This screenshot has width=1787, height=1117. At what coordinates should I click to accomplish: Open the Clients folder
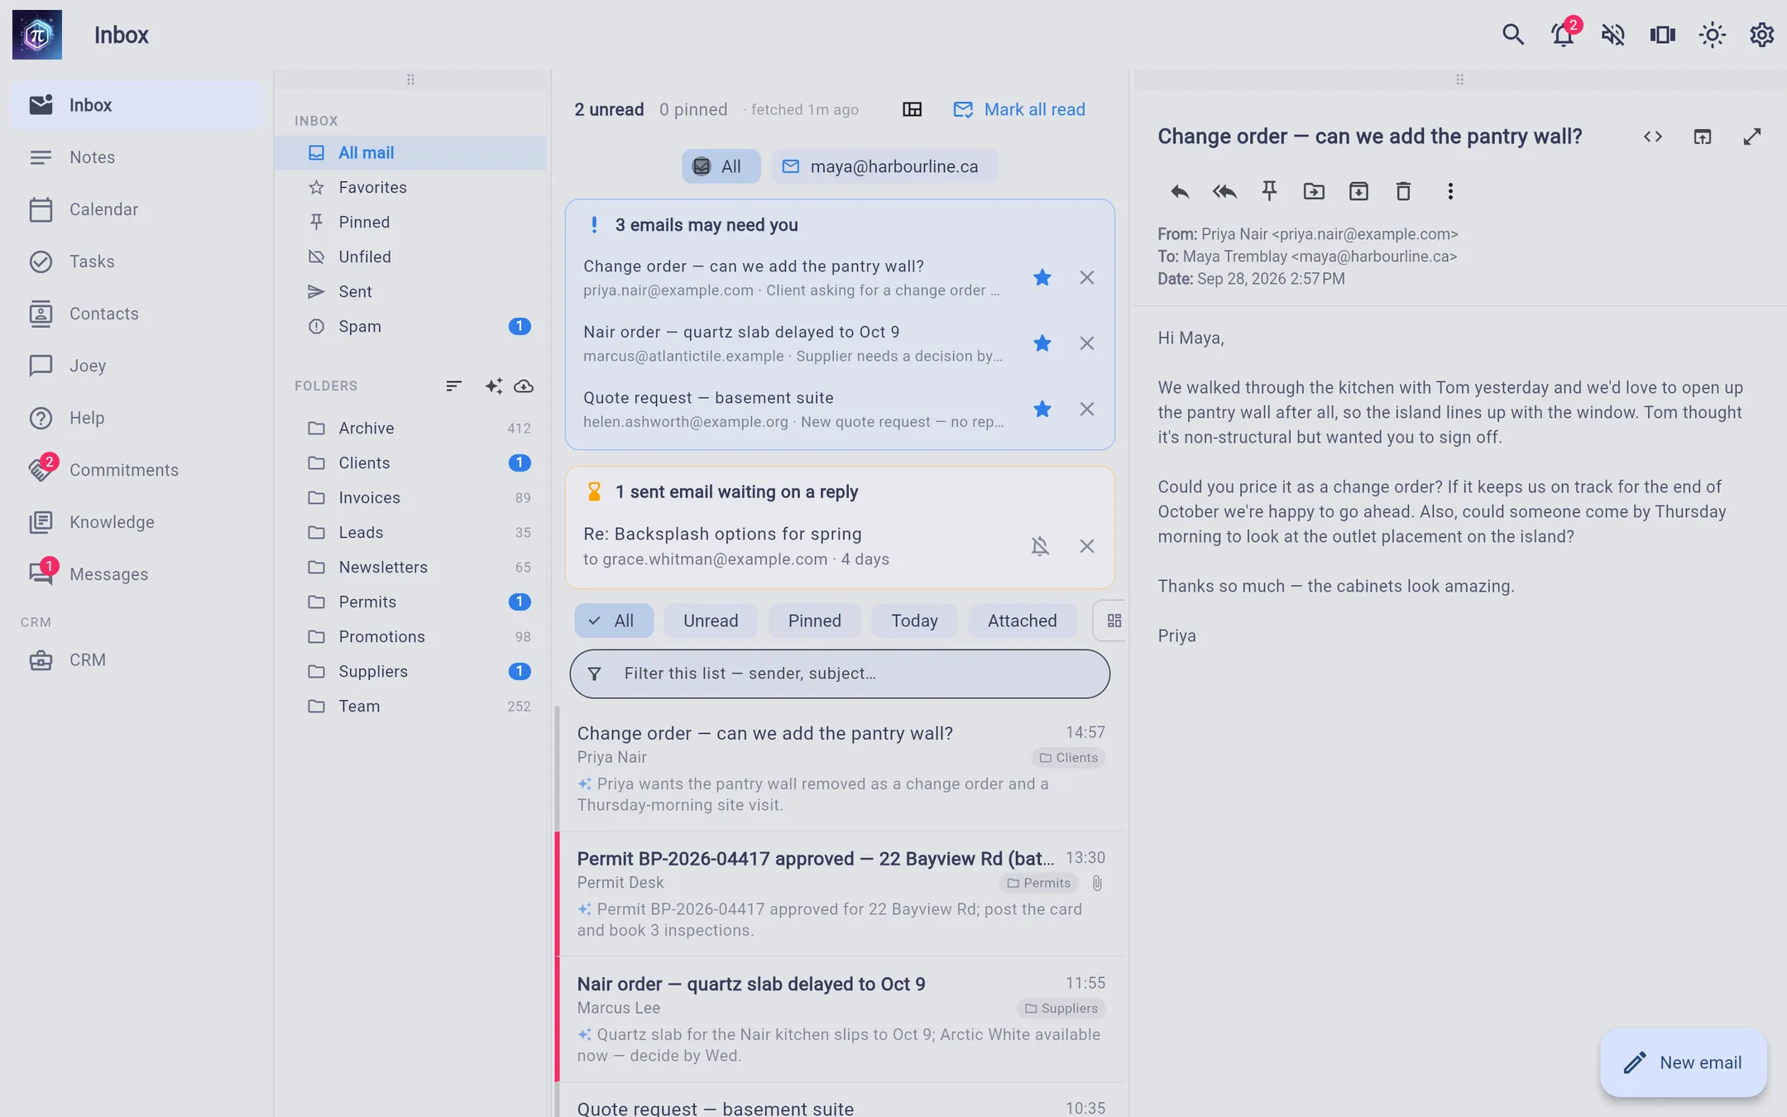(410, 463)
